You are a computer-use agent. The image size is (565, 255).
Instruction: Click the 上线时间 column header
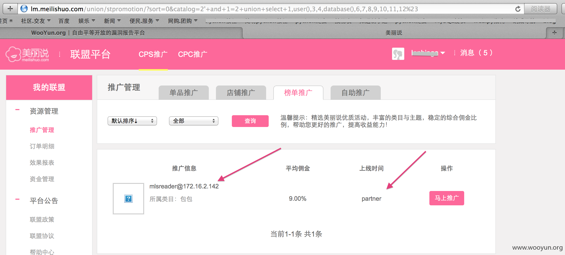tap(372, 168)
